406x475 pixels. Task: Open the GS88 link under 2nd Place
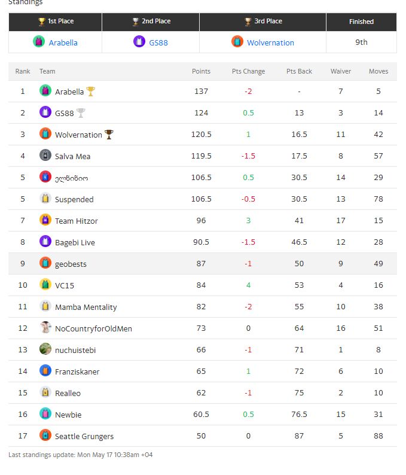(158, 42)
